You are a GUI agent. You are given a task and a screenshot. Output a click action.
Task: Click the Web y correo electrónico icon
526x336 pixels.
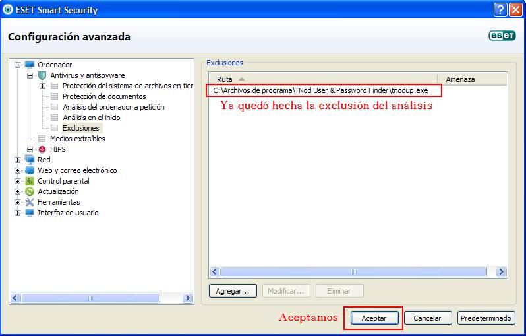point(30,170)
